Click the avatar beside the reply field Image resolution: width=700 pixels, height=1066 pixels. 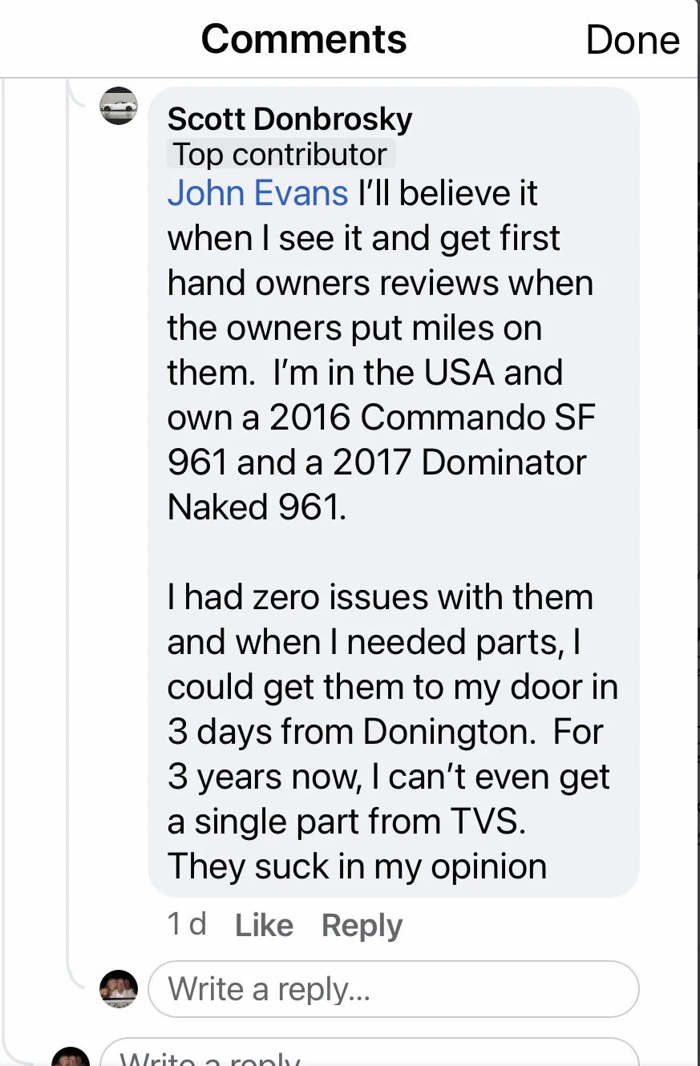coord(119,989)
